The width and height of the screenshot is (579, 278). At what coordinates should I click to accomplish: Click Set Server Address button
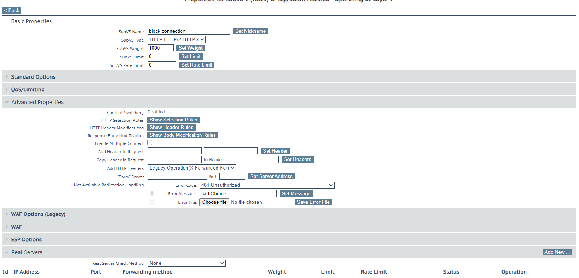271,177
